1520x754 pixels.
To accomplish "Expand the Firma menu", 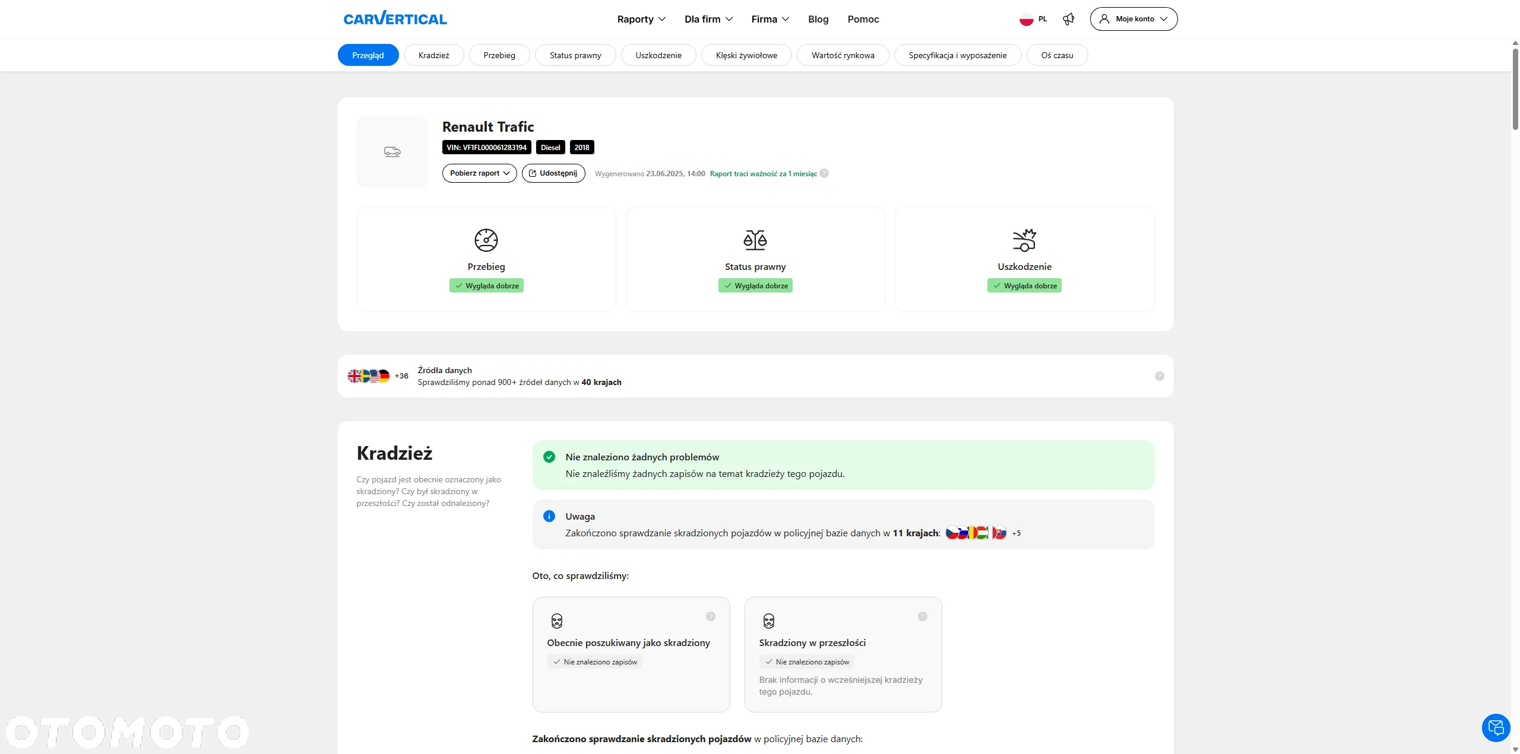I will 770,19.
